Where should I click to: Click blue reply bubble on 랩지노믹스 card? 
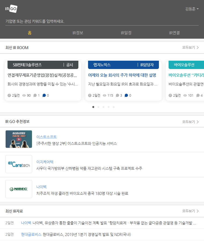pos(126,96)
